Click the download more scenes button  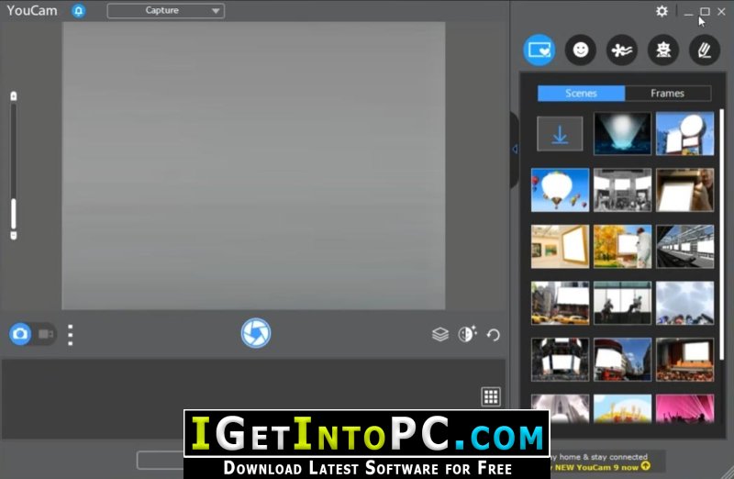(x=560, y=134)
